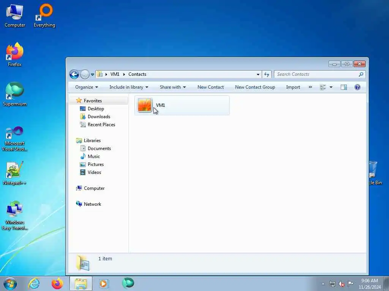Click the search magnifier icon

pyautogui.click(x=361, y=74)
